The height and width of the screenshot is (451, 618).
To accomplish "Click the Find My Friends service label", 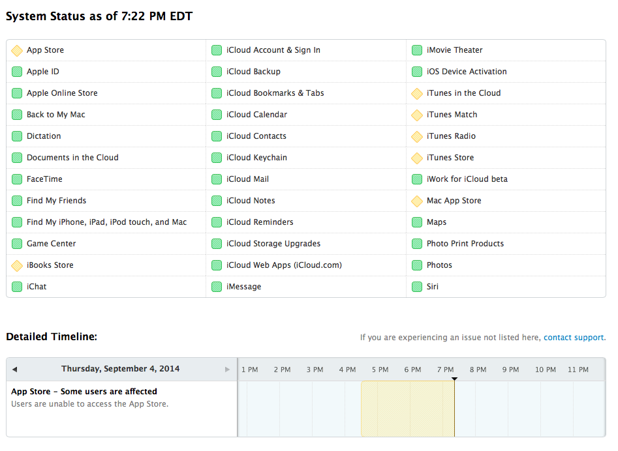I will (x=56, y=201).
